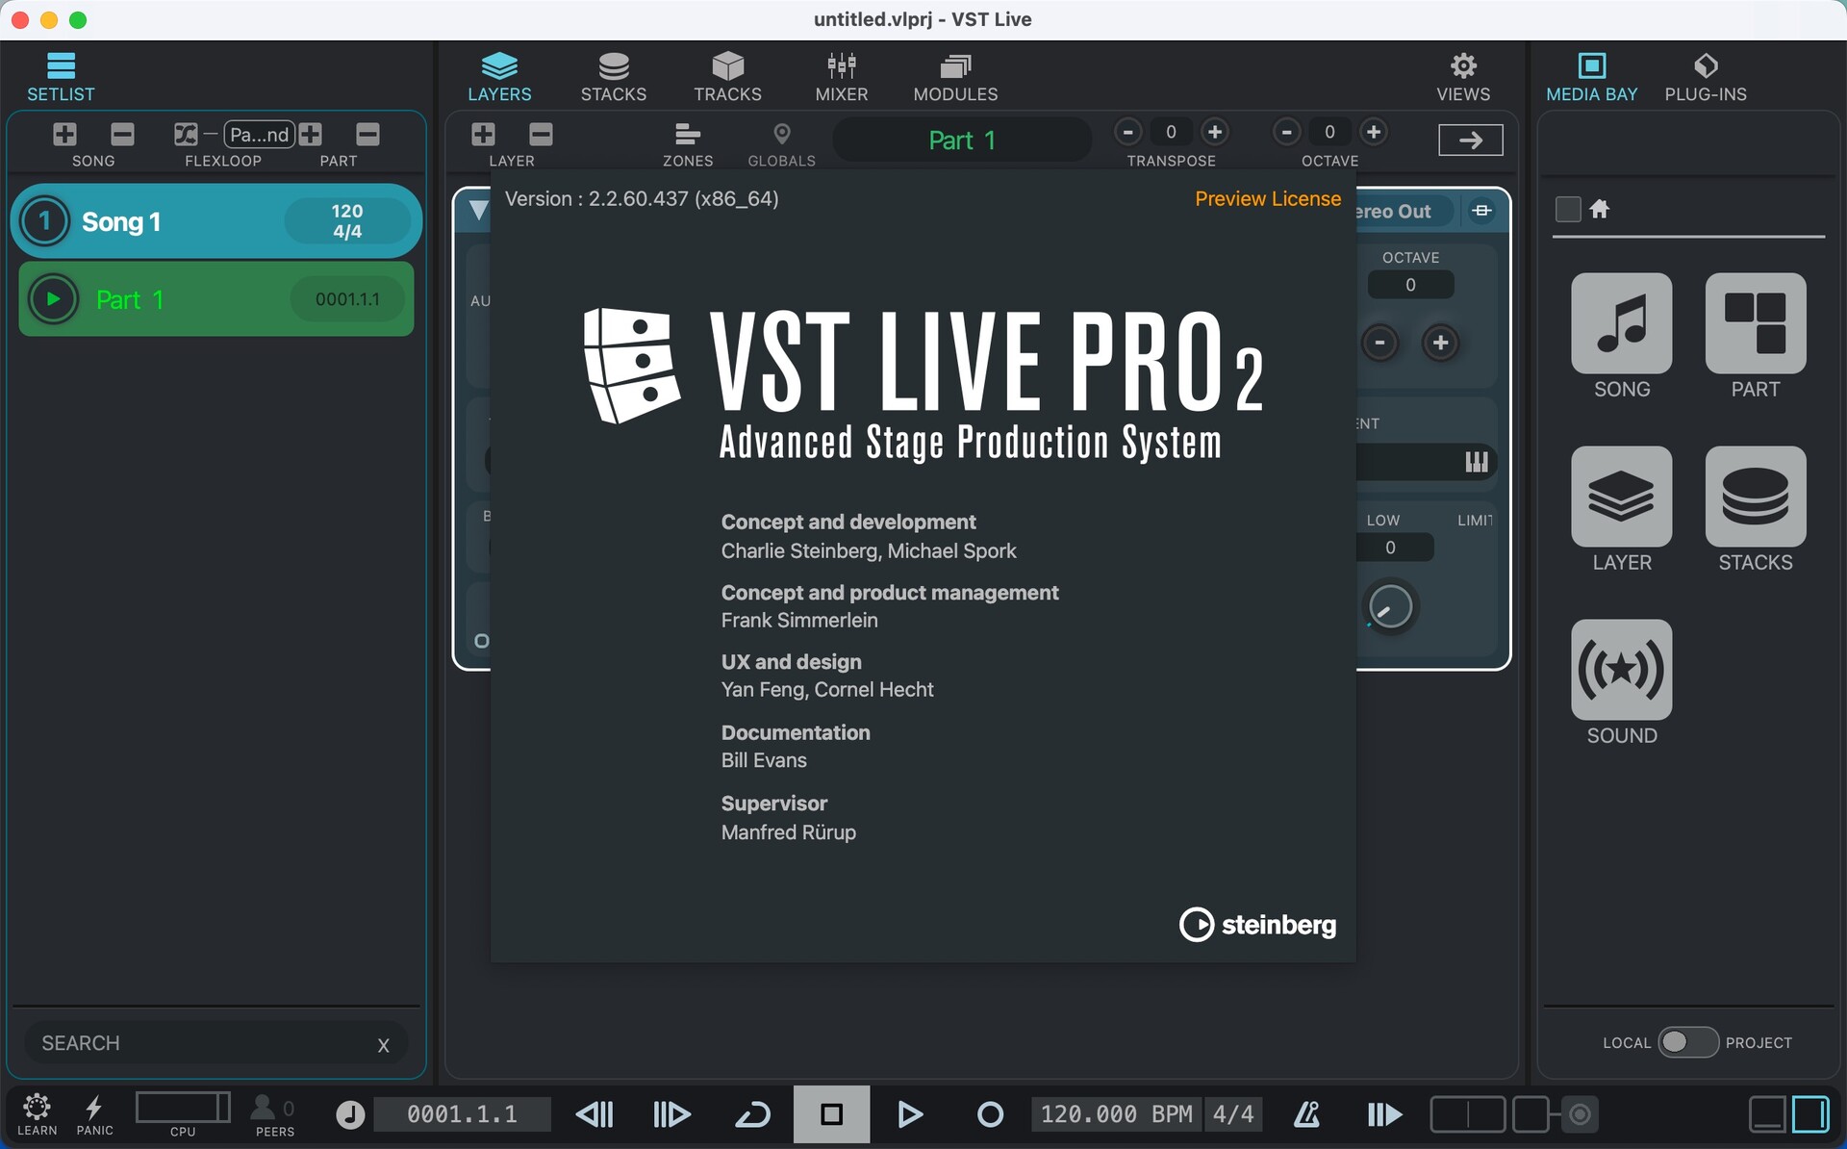Remove part with the minus icon

pyautogui.click(x=367, y=134)
